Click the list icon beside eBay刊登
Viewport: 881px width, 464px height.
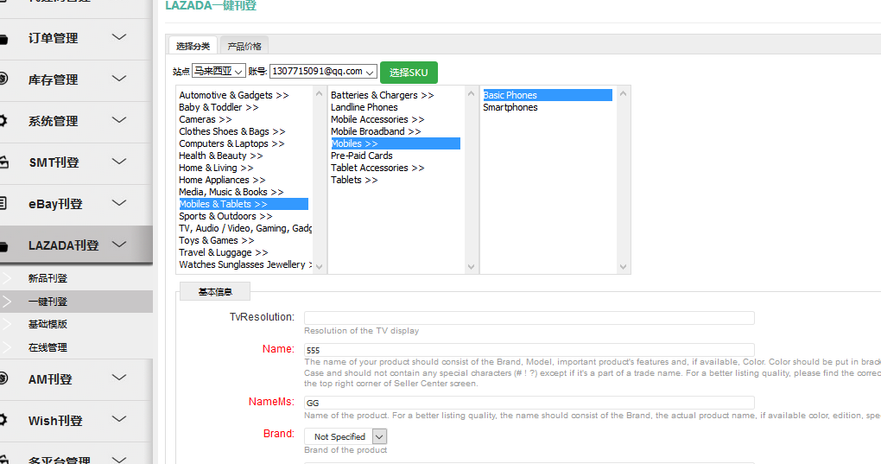[x=3, y=203]
